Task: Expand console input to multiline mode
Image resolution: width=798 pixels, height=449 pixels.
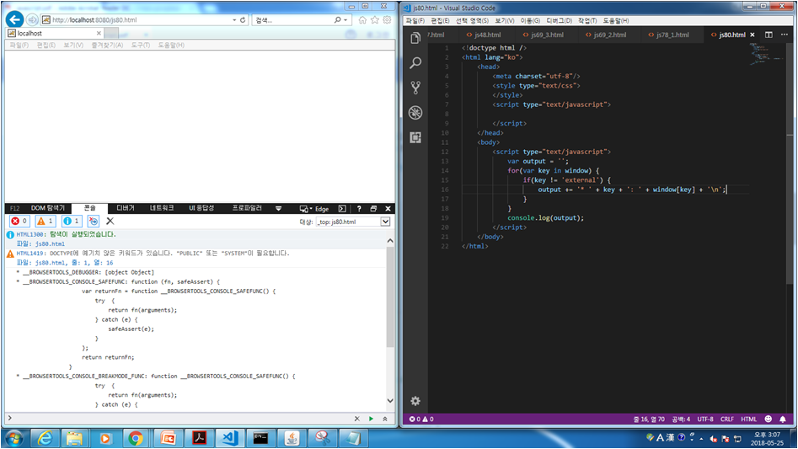Action: pos(385,419)
